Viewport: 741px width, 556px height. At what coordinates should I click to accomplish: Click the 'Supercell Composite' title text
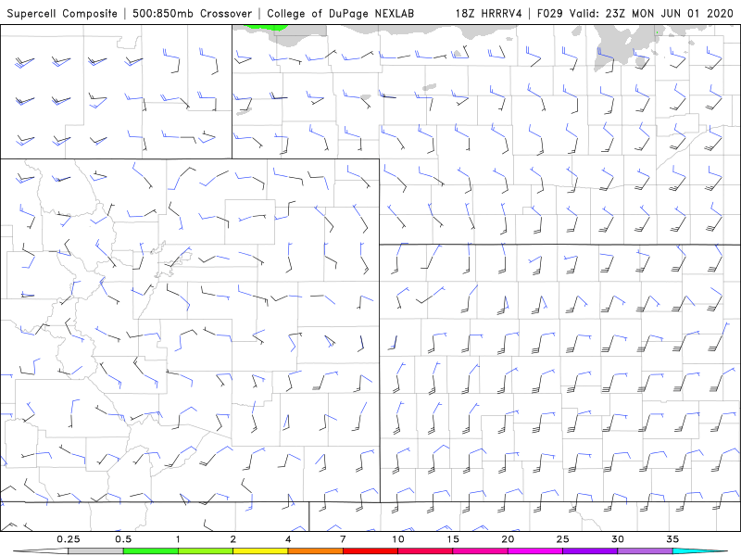(x=62, y=13)
